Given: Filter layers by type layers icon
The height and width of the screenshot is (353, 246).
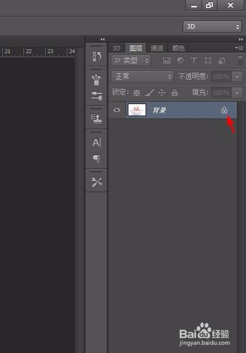Looking at the screenshot, I should tap(194, 60).
